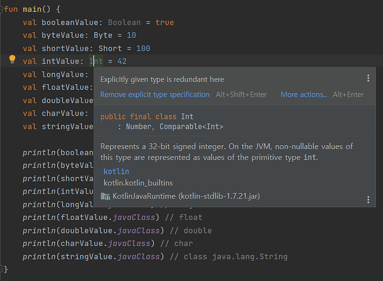Click the Int class name in documentation
This screenshot has height=281, width=383.
click(x=187, y=116)
